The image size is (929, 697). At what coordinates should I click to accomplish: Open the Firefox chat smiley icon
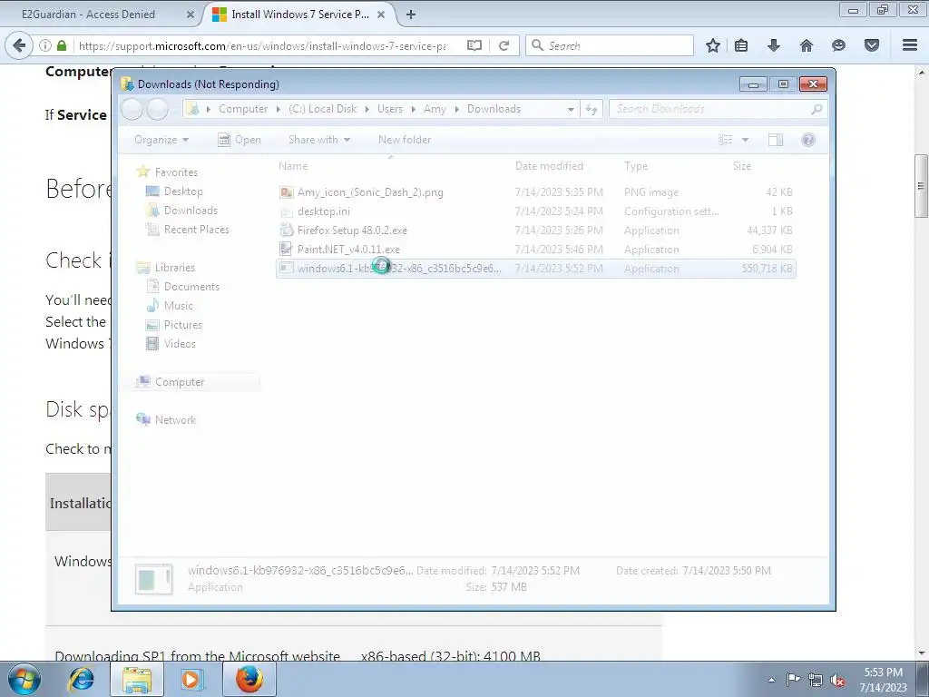coord(838,45)
